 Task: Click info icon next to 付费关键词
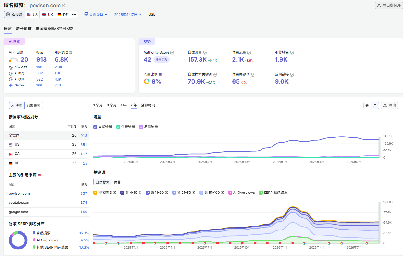click(252, 75)
